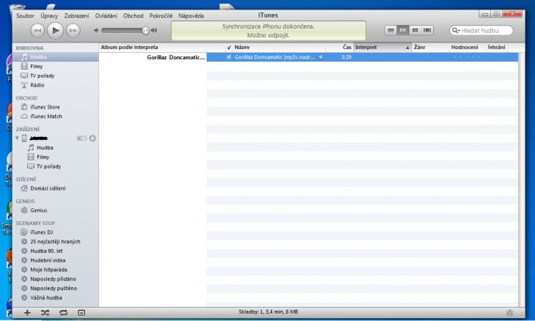This screenshot has width=535, height=321.
Task: Click the add playlist plus button
Action: (x=27, y=312)
